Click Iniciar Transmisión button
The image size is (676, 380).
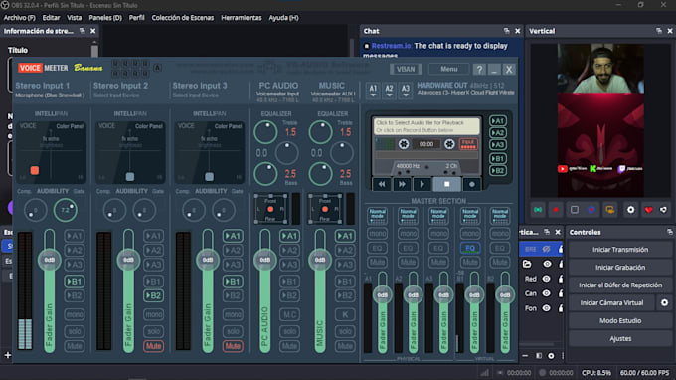pyautogui.click(x=620, y=250)
